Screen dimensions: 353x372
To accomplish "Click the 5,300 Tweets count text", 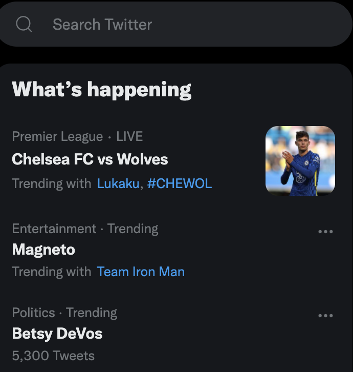I will [53, 356].
